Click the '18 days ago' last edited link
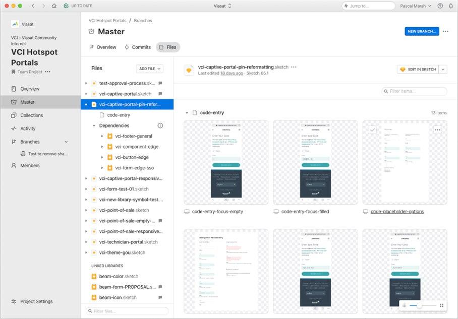458x319 pixels. (x=232, y=73)
